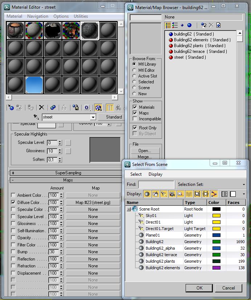Toggle Root Only checkbox
The width and height of the screenshot is (251, 300).
point(135,128)
